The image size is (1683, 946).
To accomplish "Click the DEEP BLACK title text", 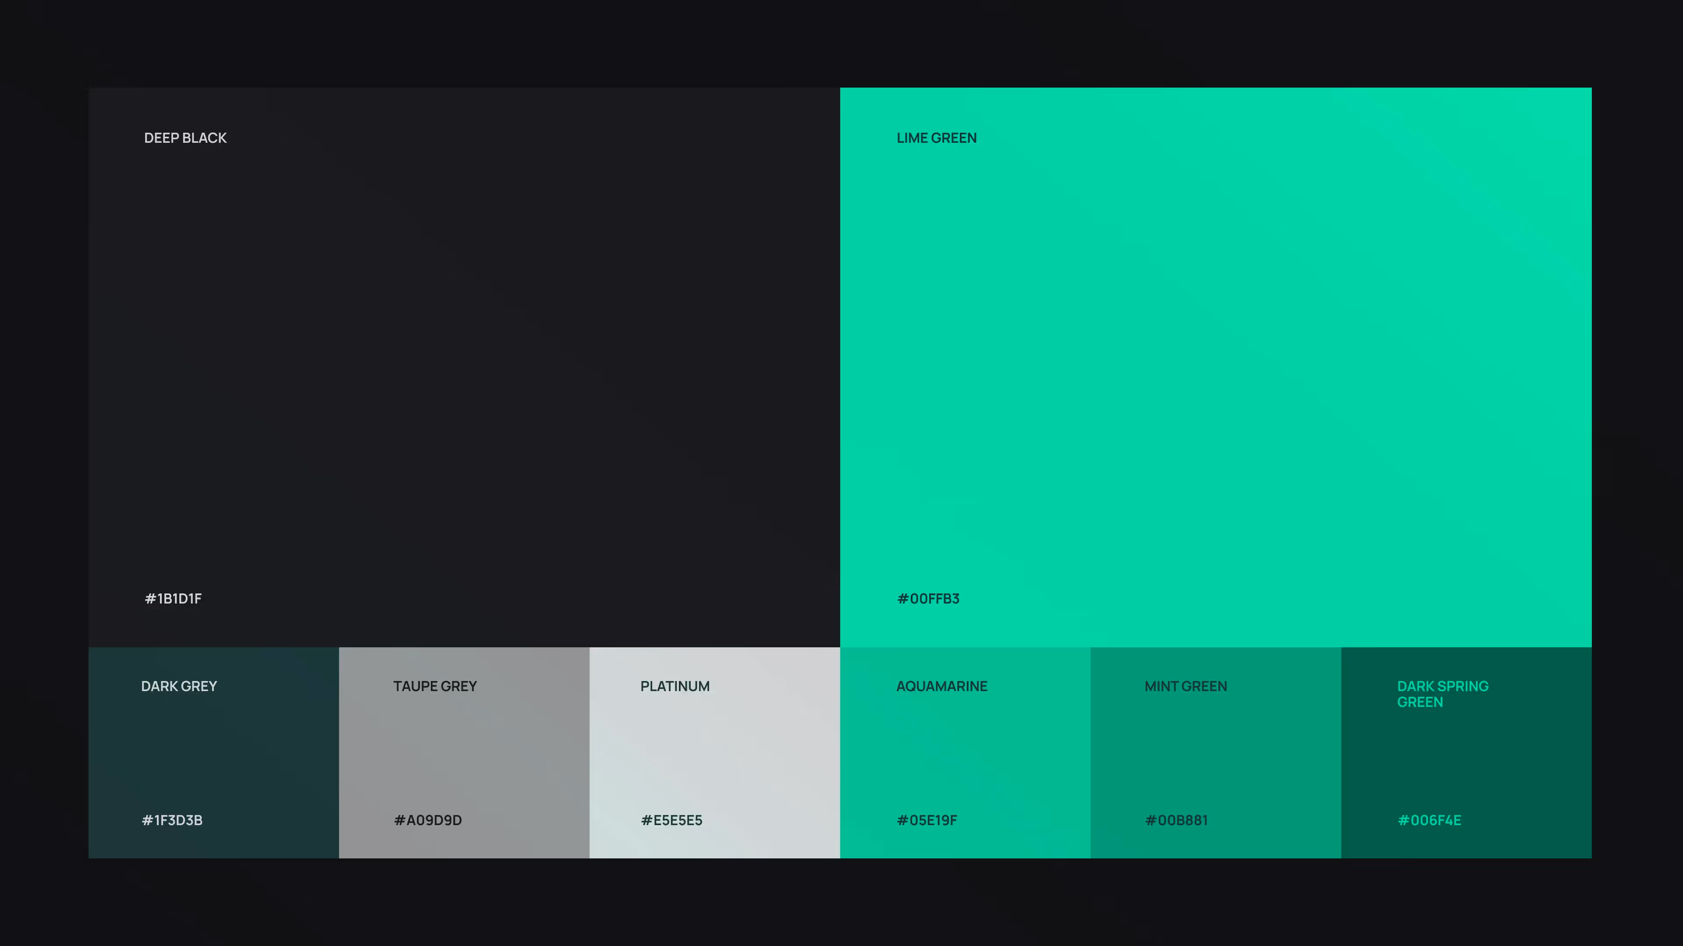I will (185, 138).
